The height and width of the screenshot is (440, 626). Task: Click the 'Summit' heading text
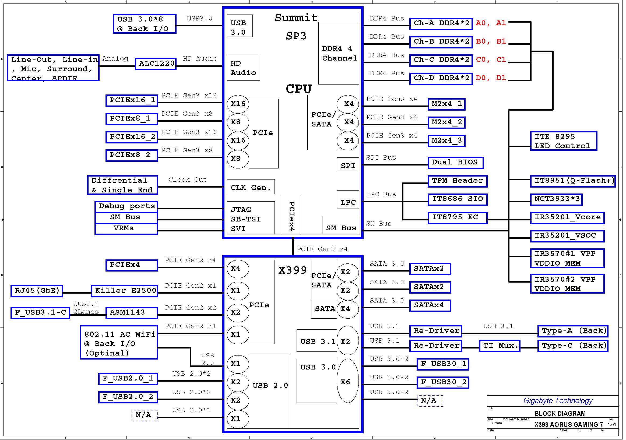coord(296,18)
